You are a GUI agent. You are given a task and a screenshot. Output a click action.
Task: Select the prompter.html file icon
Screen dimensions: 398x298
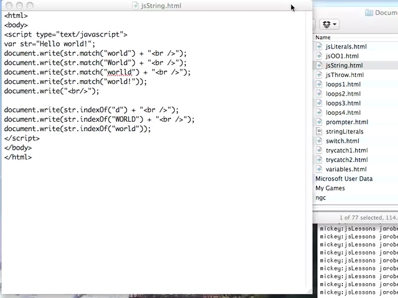pyautogui.click(x=319, y=122)
